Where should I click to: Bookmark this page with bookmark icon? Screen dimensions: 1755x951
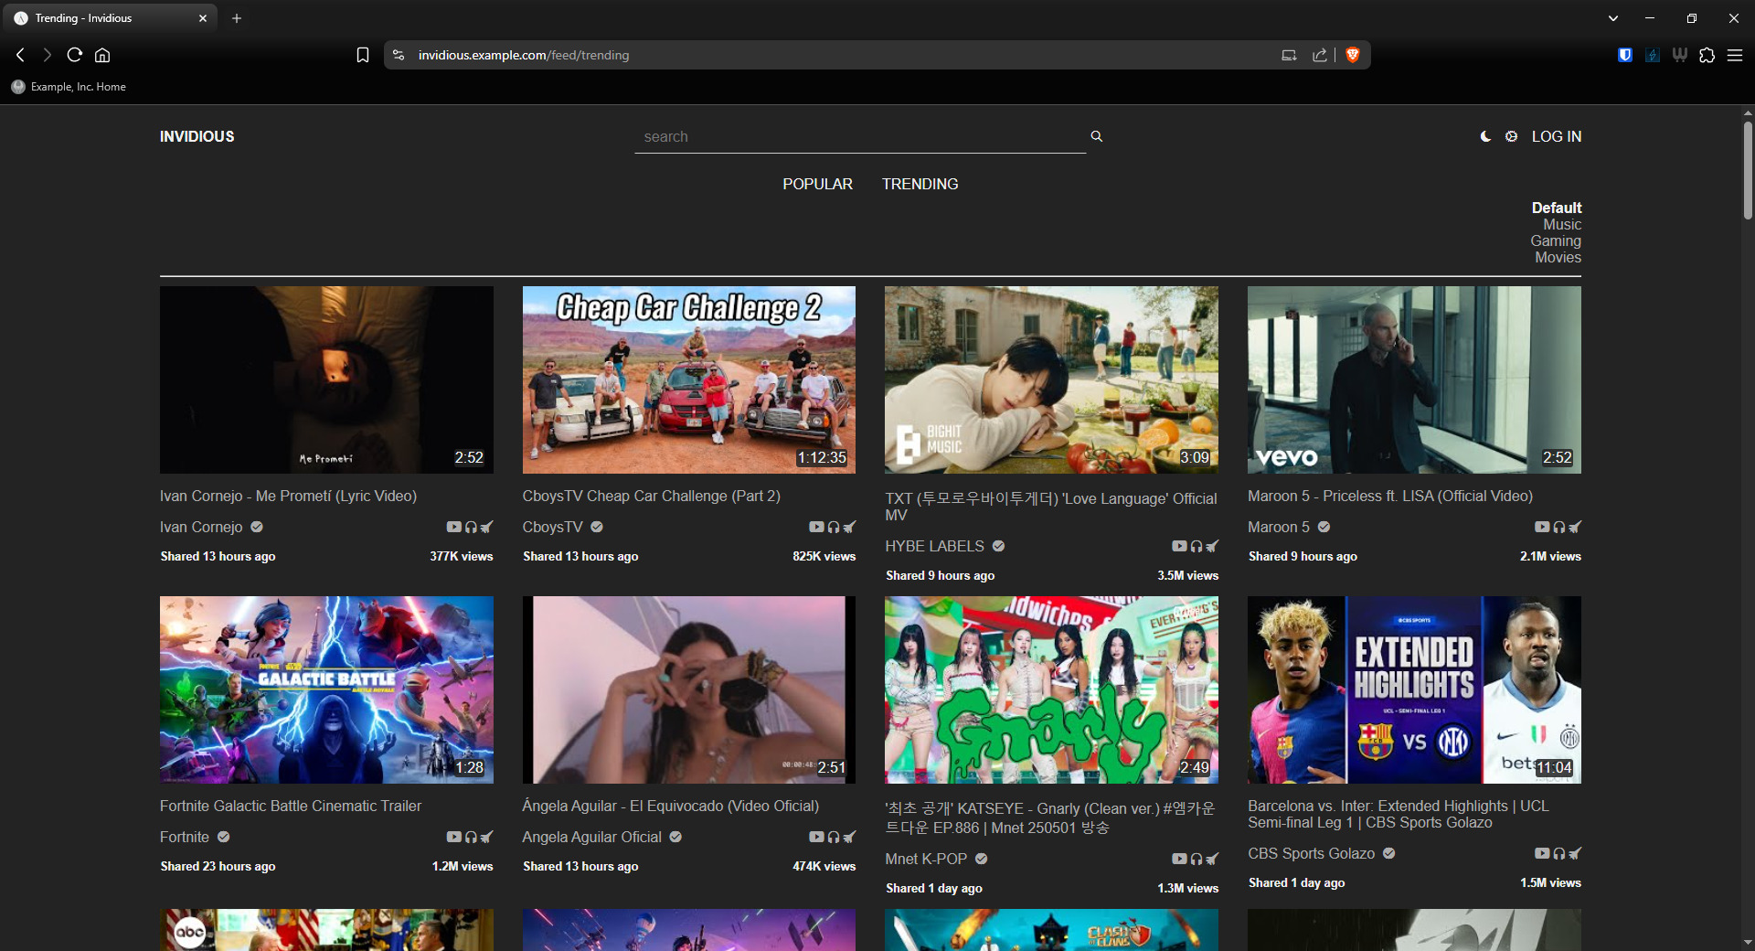tap(363, 55)
